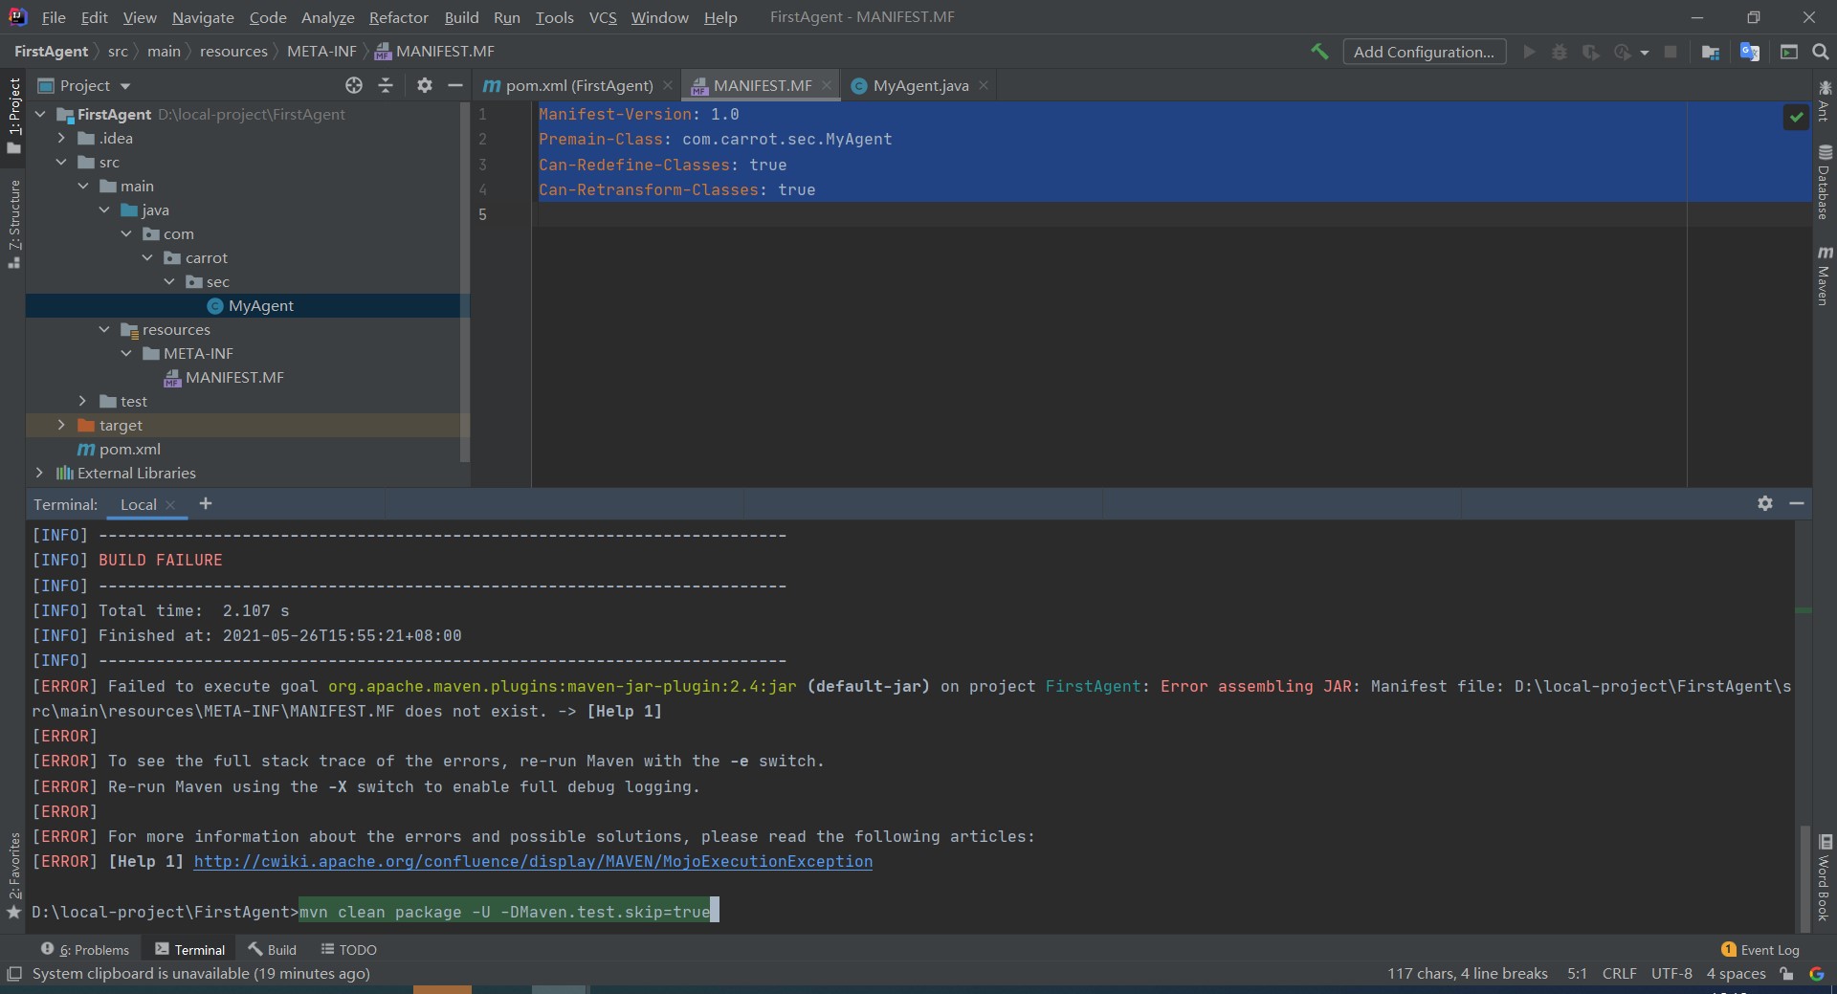Click the Run play icon in toolbar
Image resolution: width=1837 pixels, height=994 pixels.
(1529, 52)
